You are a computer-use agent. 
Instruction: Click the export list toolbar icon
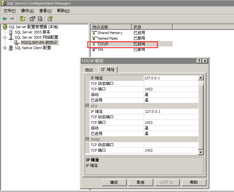pos(40,19)
